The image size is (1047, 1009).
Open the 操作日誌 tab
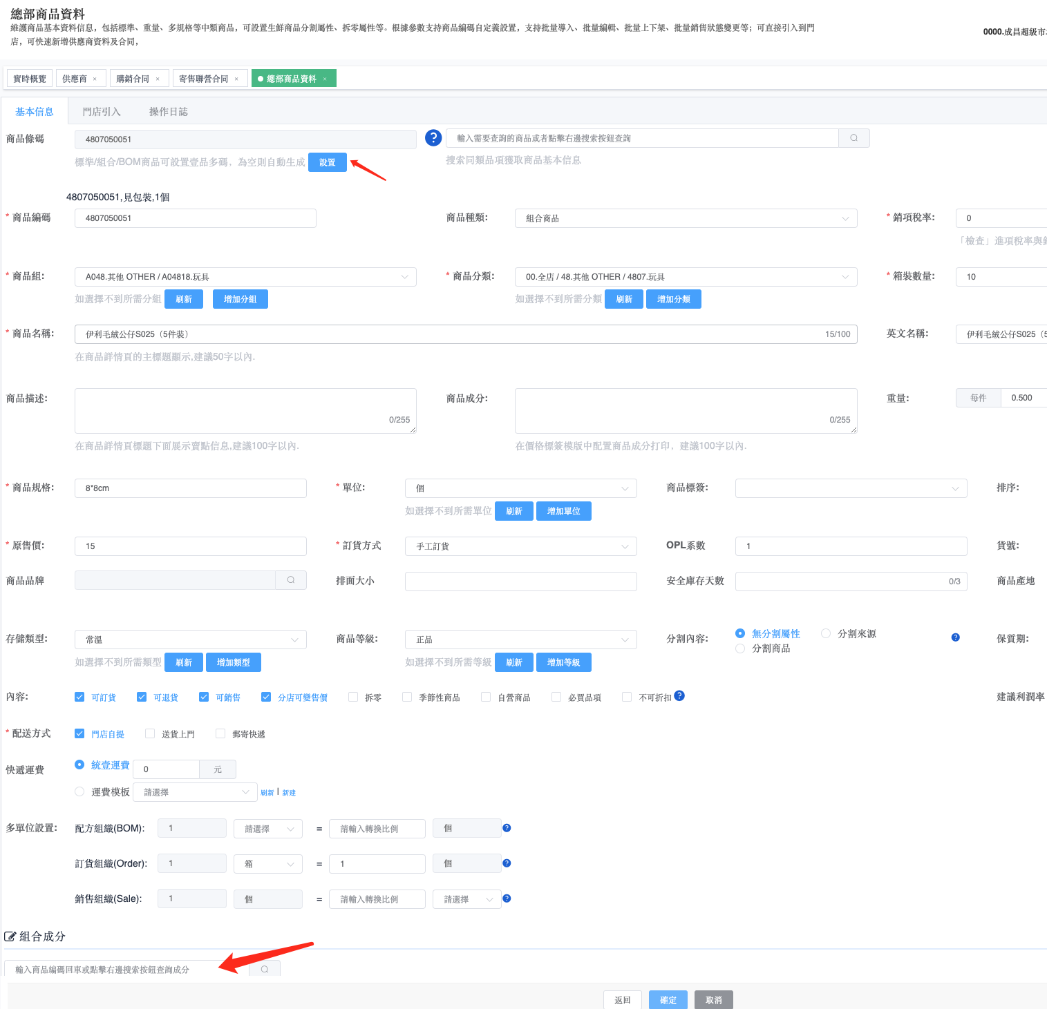[x=169, y=112]
